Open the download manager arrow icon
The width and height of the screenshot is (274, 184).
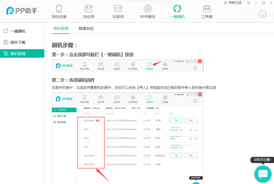click(263, 14)
